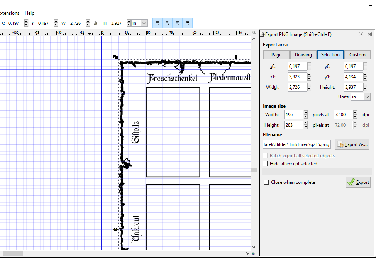The height and width of the screenshot is (258, 376).
Task: Enable Hide all except selected
Action: click(265, 163)
